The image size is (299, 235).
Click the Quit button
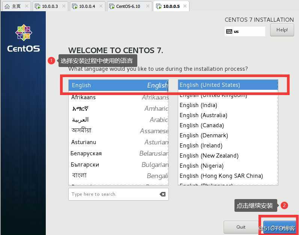coord(241,227)
